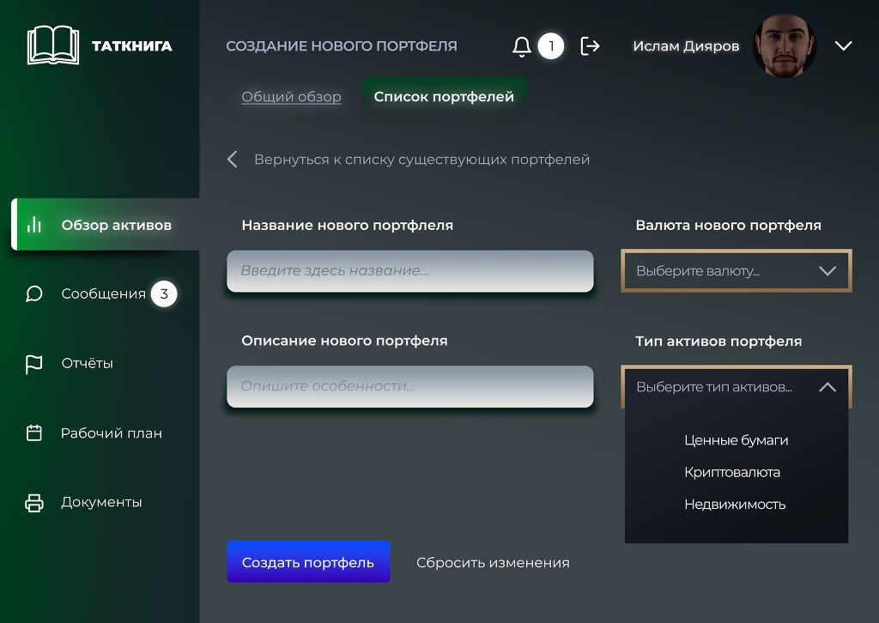
Task: Expand the user menu chevron
Action: [x=843, y=46]
